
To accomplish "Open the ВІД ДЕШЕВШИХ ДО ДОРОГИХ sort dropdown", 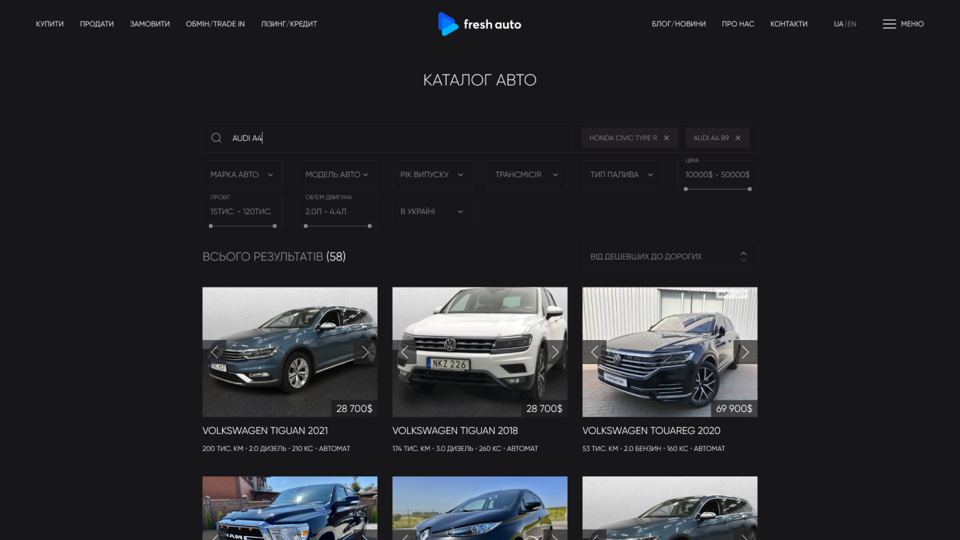I will tap(669, 257).
